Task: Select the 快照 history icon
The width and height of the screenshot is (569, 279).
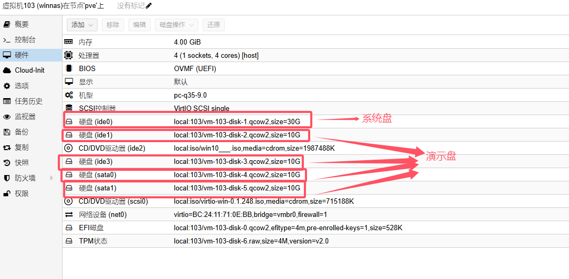Action: [x=7, y=163]
